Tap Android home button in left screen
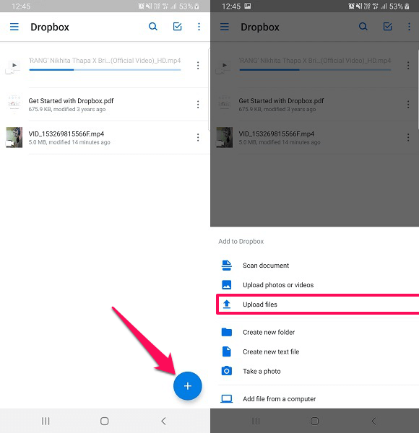Viewport: 419px width, 433px height. [105, 421]
